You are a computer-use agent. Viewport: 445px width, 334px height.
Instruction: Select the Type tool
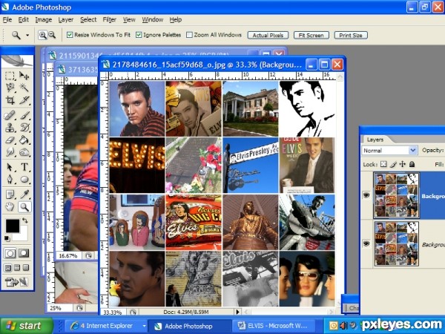[x=24, y=167]
